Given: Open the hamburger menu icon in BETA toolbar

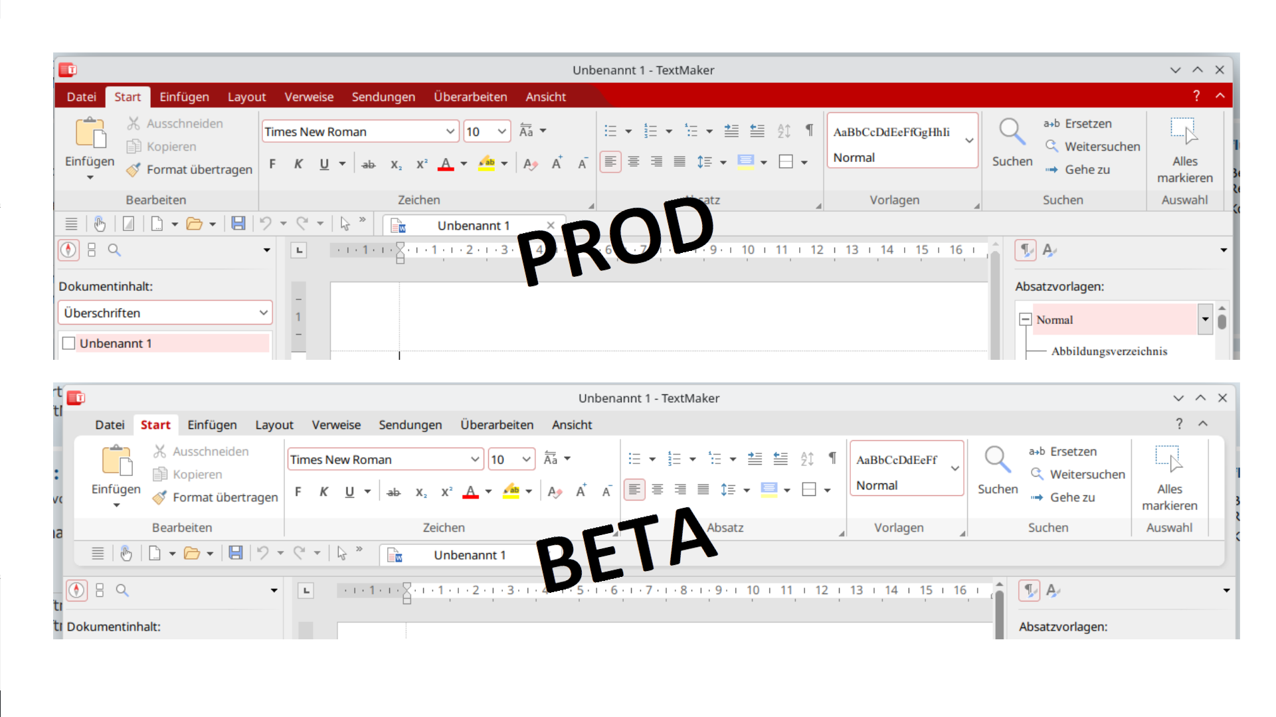Looking at the screenshot, I should click(98, 553).
